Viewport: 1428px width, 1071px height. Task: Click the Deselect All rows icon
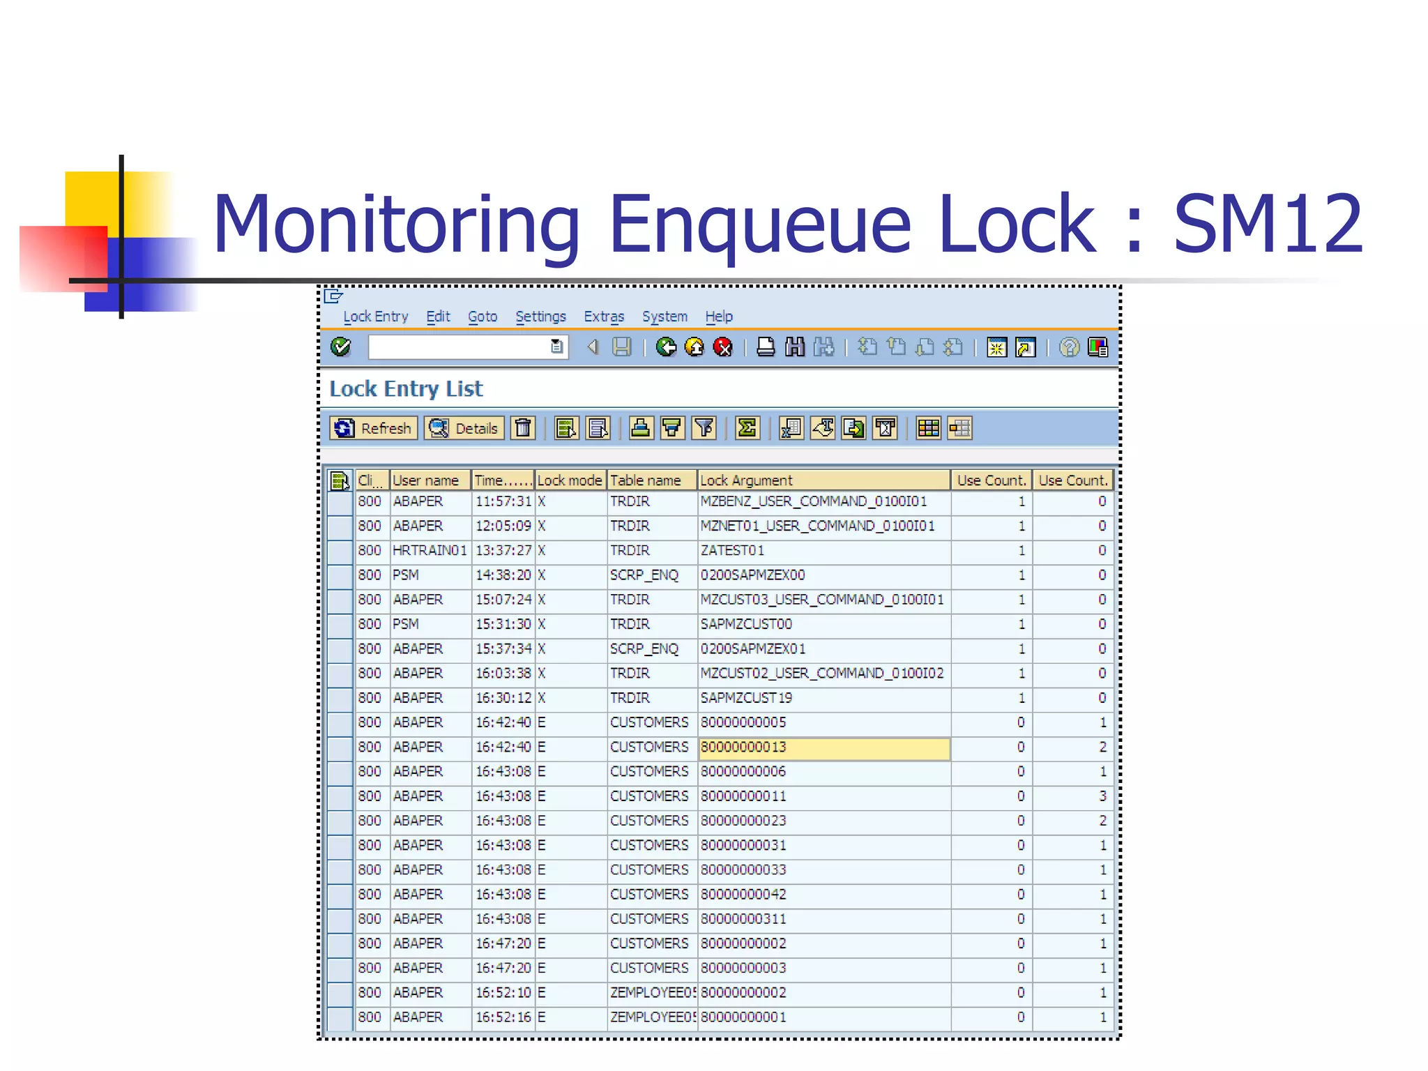(x=599, y=428)
